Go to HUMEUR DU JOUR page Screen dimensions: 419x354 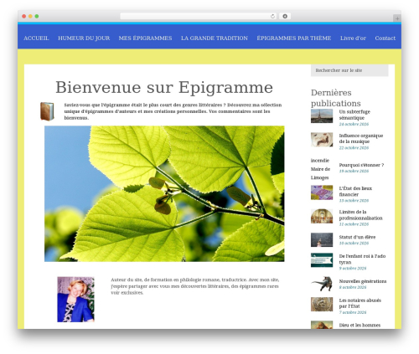(84, 38)
